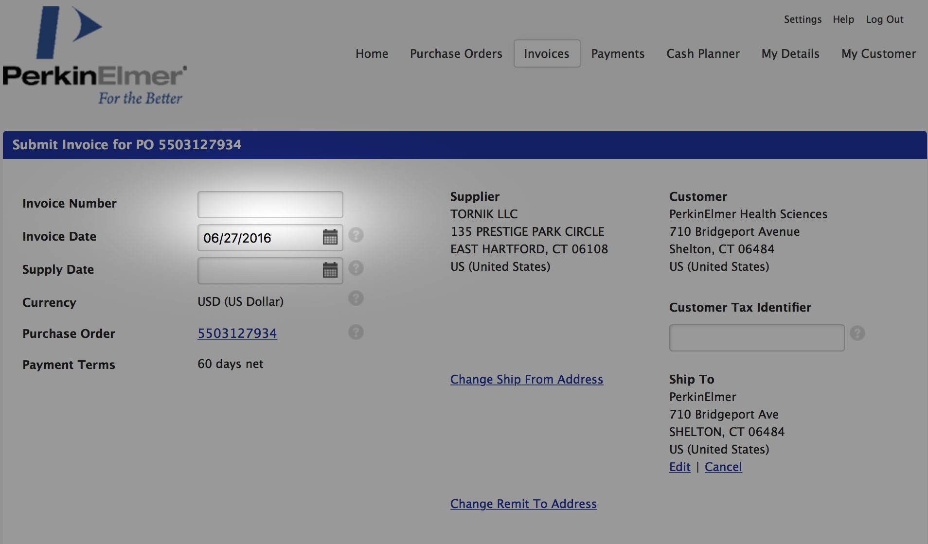This screenshot has height=544, width=928.
Task: Click Change Remit To Address
Action: pos(523,504)
